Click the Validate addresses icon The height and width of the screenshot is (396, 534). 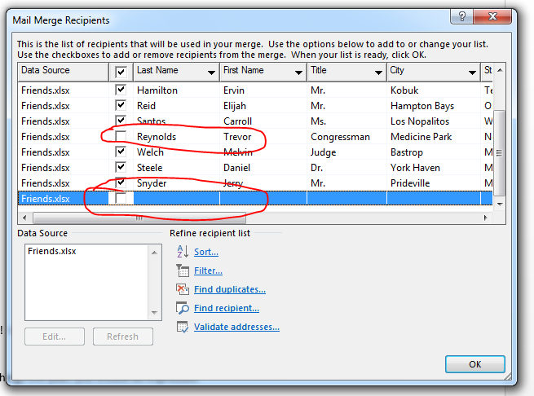pos(183,328)
